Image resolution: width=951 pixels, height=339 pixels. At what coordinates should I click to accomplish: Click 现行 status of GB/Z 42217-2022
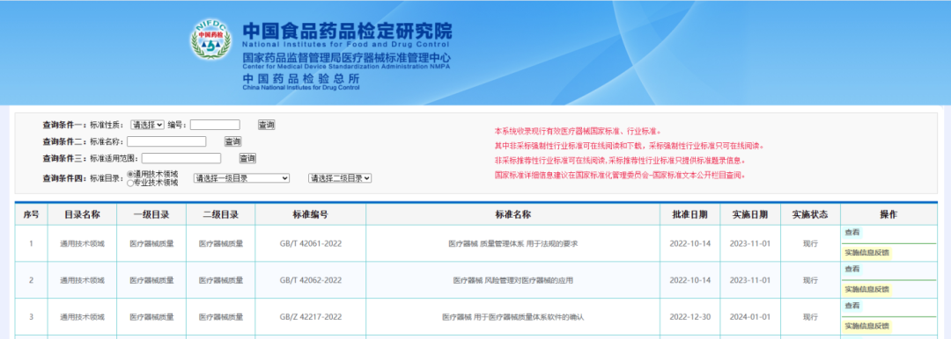tap(810, 316)
